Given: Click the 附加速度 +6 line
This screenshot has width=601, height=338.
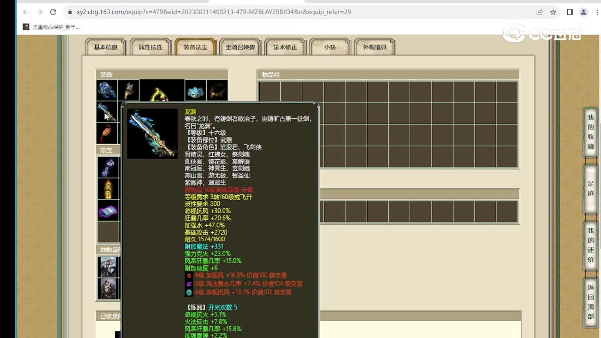Looking at the screenshot, I should pos(201,268).
